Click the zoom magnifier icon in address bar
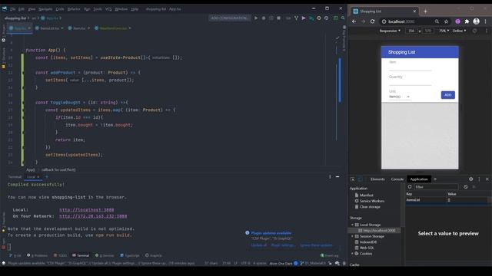 (x=437, y=21)
